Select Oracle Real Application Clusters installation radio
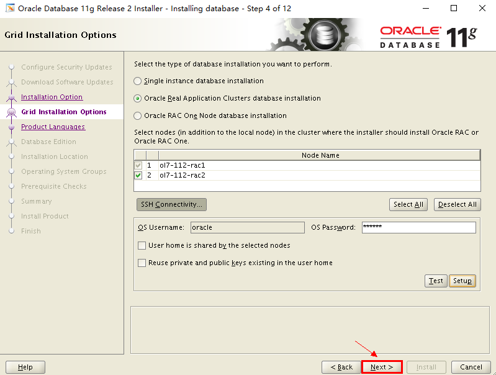496x375 pixels. pyautogui.click(x=137, y=99)
